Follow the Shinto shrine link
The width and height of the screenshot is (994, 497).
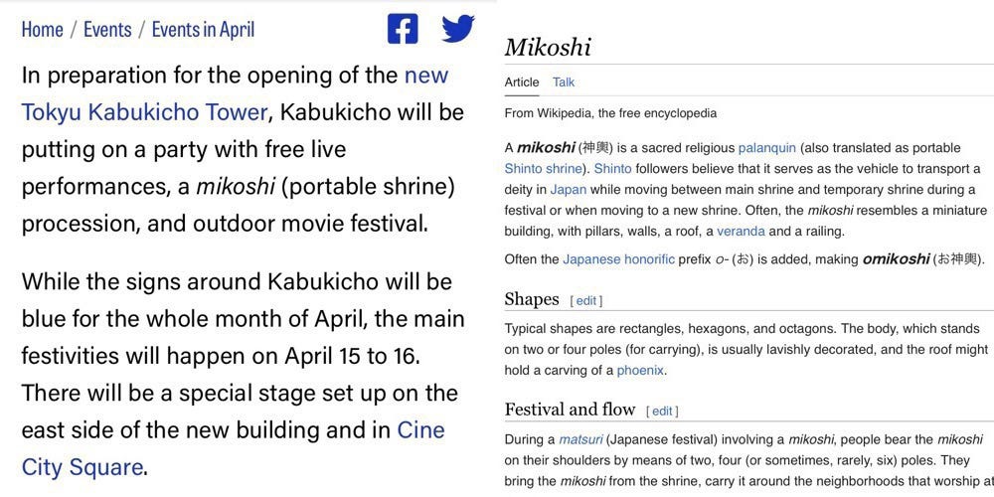(x=543, y=169)
